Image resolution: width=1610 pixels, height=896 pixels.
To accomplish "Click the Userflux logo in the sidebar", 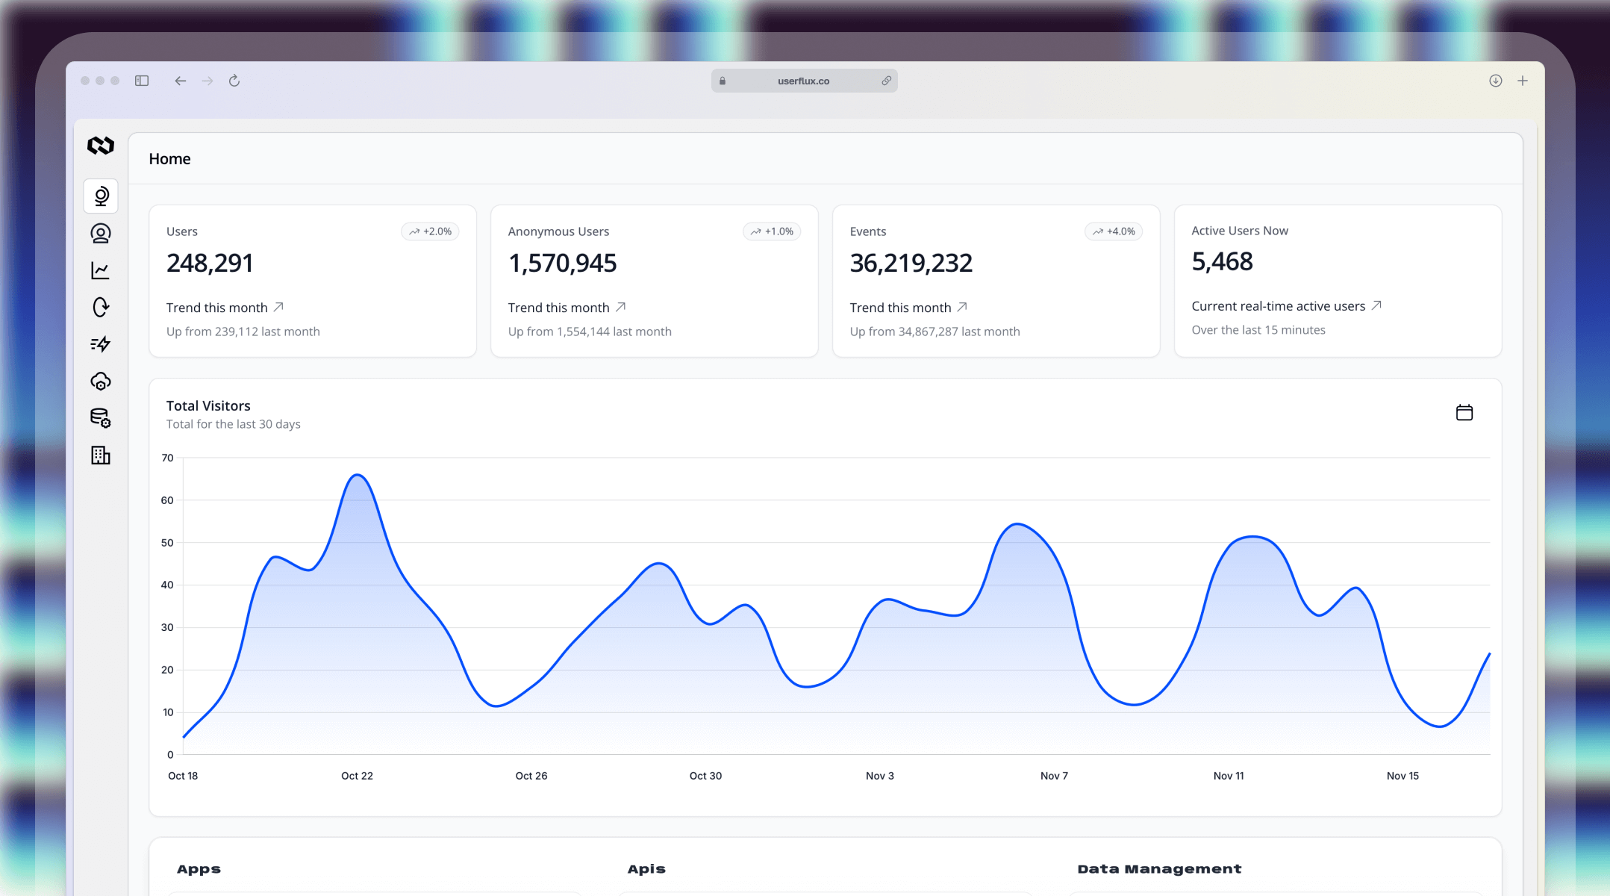I will (101, 146).
